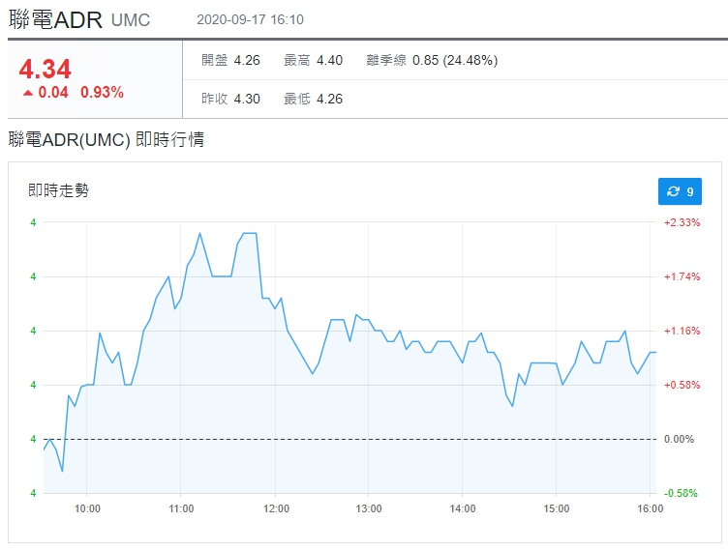Click the 聯電ADR stock name title

pyautogui.click(x=55, y=19)
